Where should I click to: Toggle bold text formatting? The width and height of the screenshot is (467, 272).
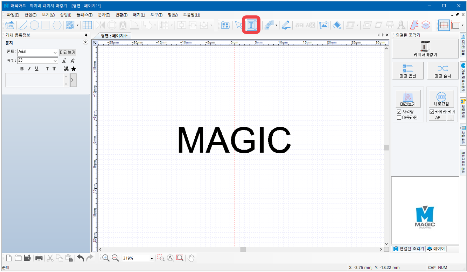coord(22,69)
